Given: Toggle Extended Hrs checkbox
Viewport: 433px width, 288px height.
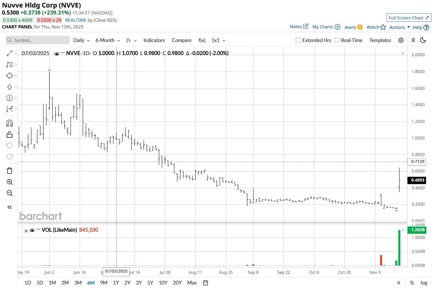Looking at the screenshot, I should click(298, 40).
